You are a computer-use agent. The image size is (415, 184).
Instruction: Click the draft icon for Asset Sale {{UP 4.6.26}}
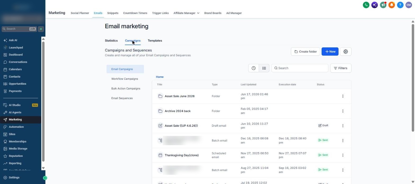pyautogui.click(x=160, y=126)
